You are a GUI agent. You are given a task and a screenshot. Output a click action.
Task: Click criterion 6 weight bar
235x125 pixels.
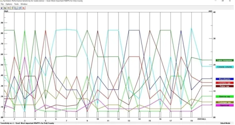pos(56,114)
